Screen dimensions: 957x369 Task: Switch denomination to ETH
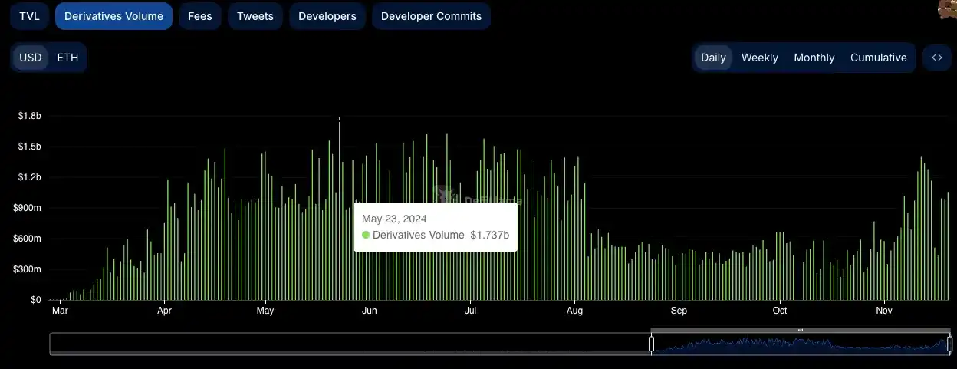click(x=67, y=58)
